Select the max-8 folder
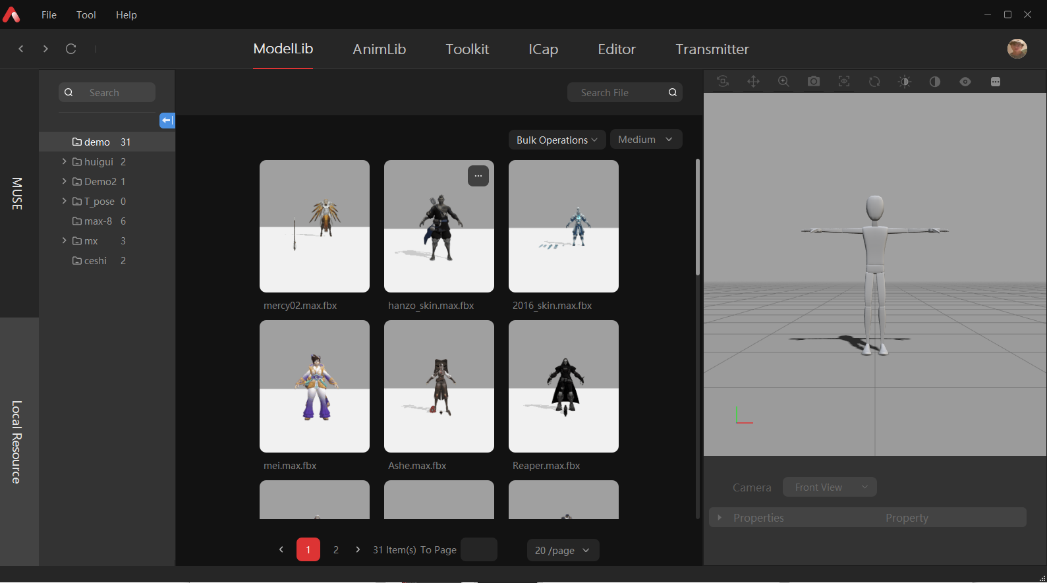The height and width of the screenshot is (583, 1047). [x=107, y=221]
